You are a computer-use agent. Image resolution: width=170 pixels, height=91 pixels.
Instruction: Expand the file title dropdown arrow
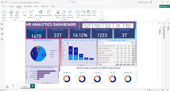(39, 3)
